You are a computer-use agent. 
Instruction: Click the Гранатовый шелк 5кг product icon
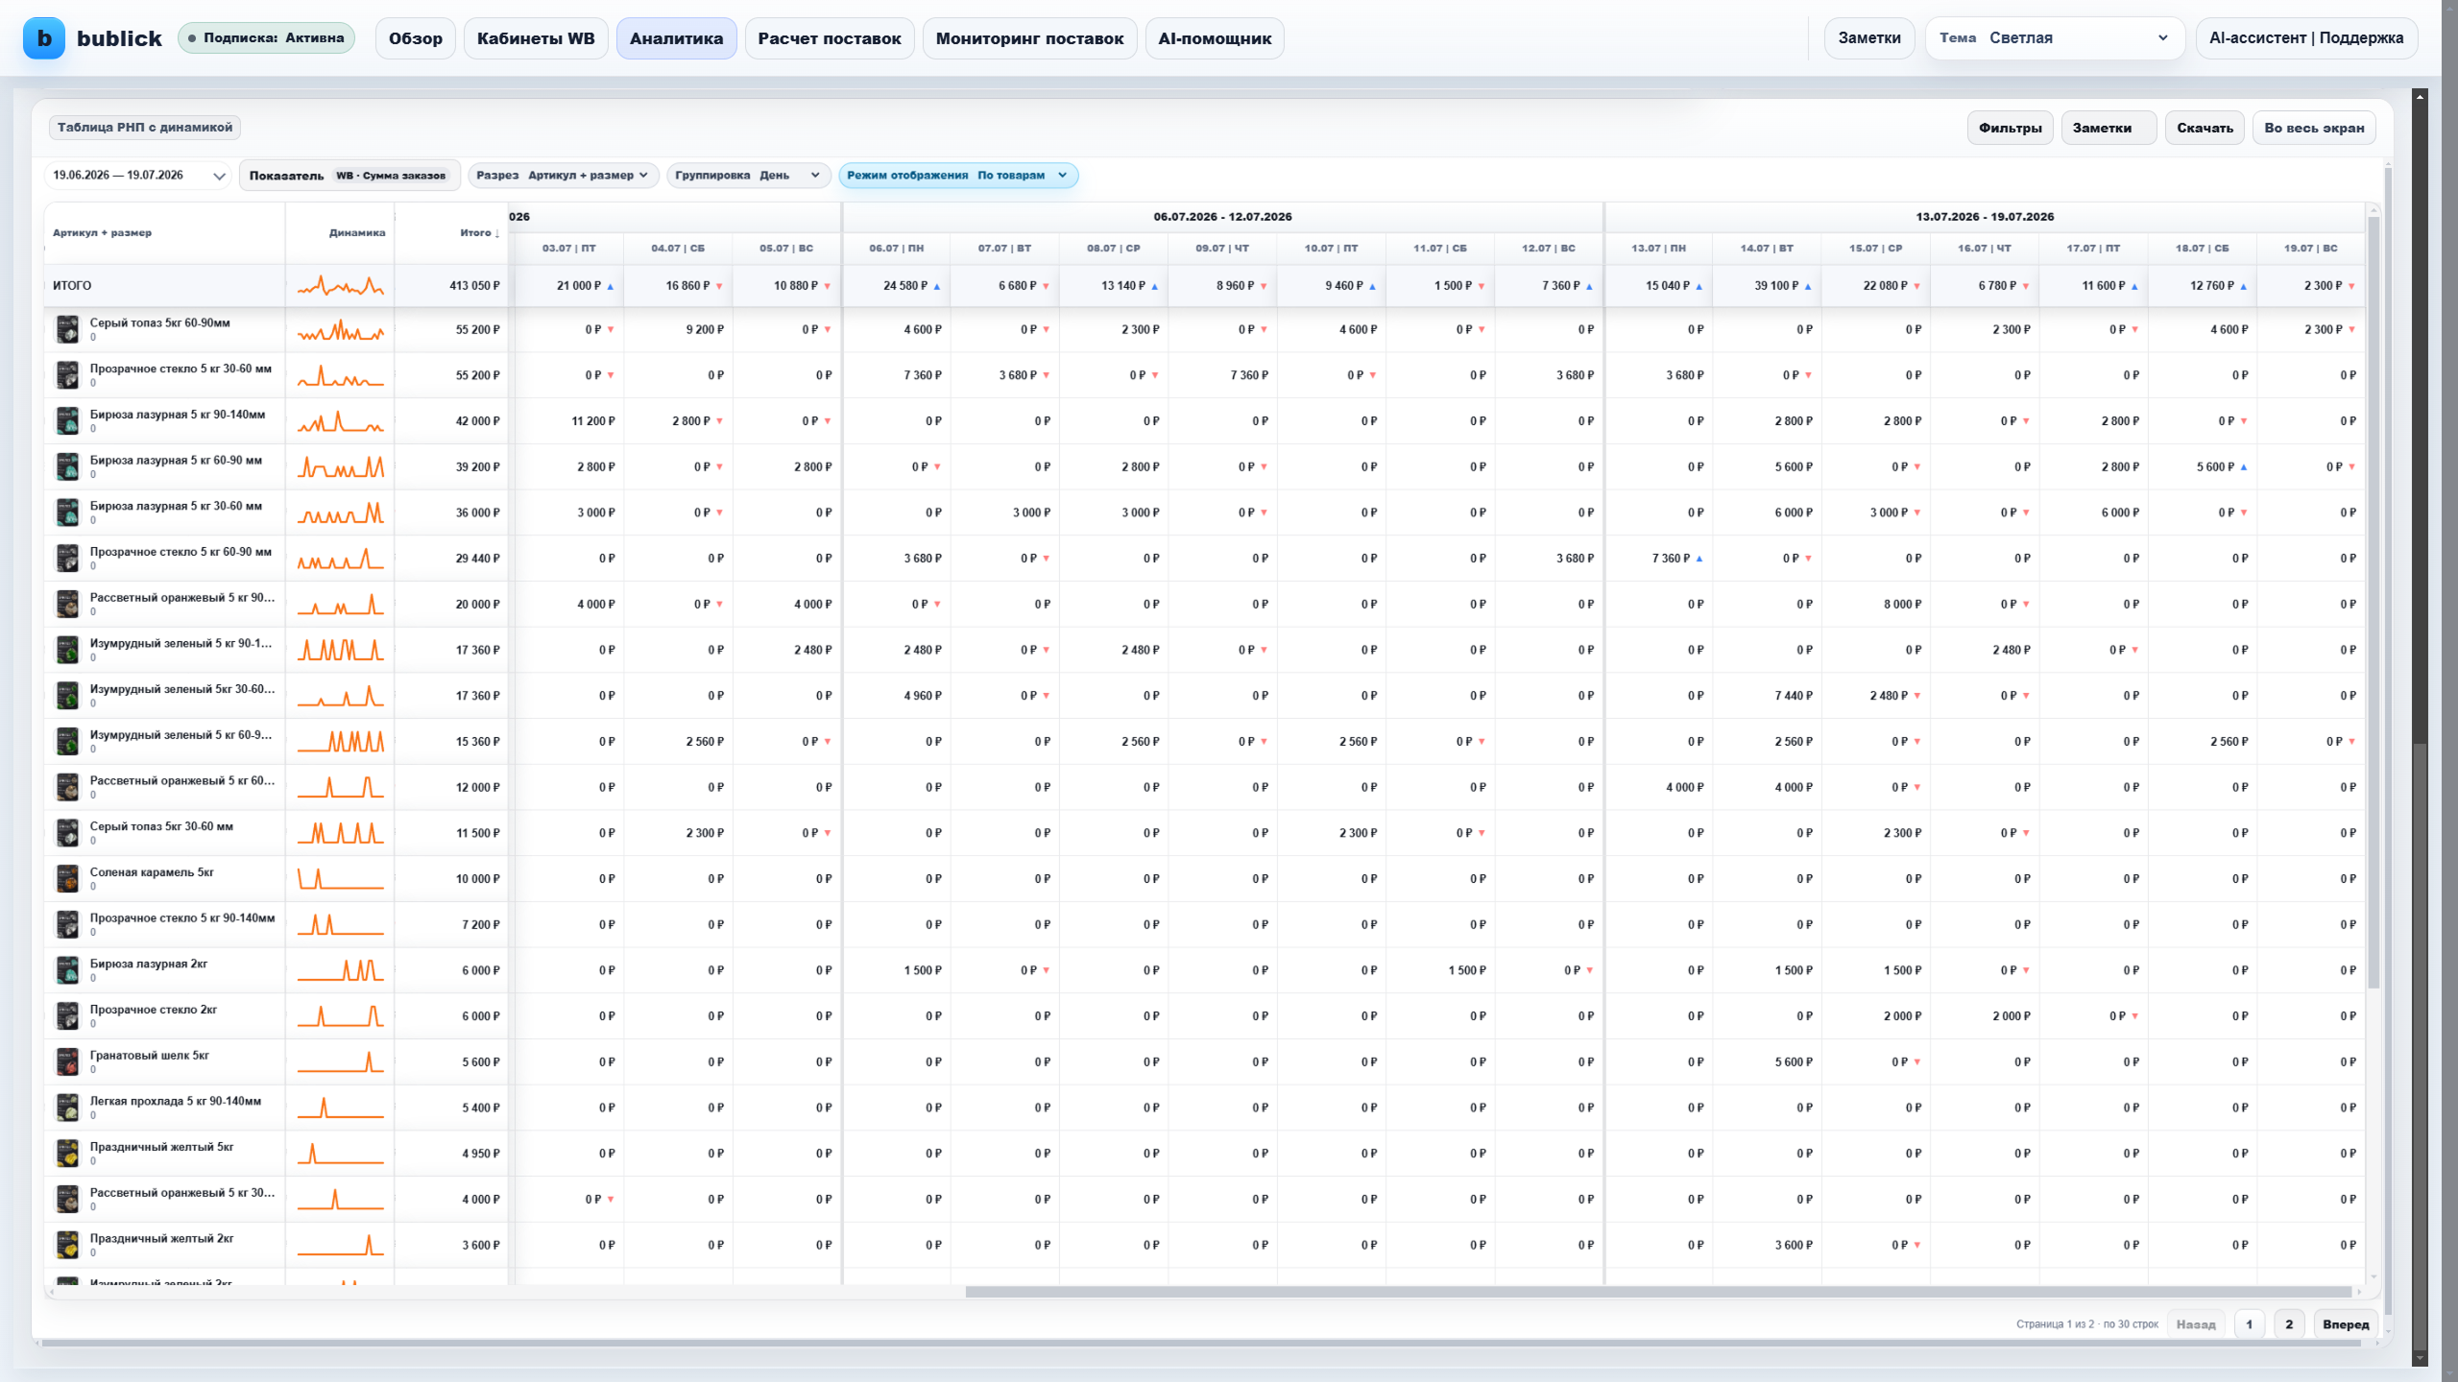67,1061
